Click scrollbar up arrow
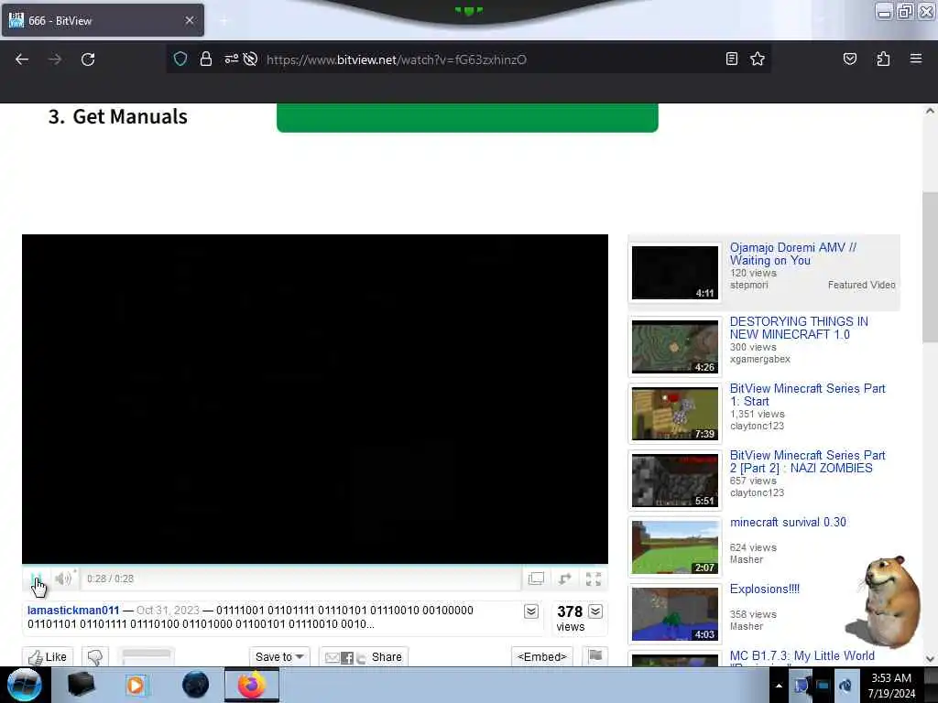The image size is (938, 703). point(930,111)
